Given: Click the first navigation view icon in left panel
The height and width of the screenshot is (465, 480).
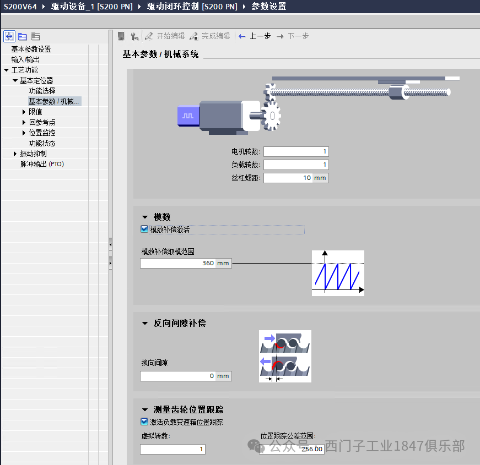Looking at the screenshot, I should tap(9, 36).
